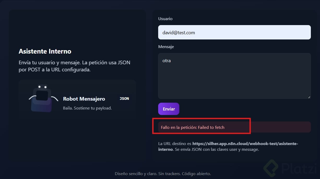Click the 'Envía tu usuario y mensaje' description

tap(74, 66)
